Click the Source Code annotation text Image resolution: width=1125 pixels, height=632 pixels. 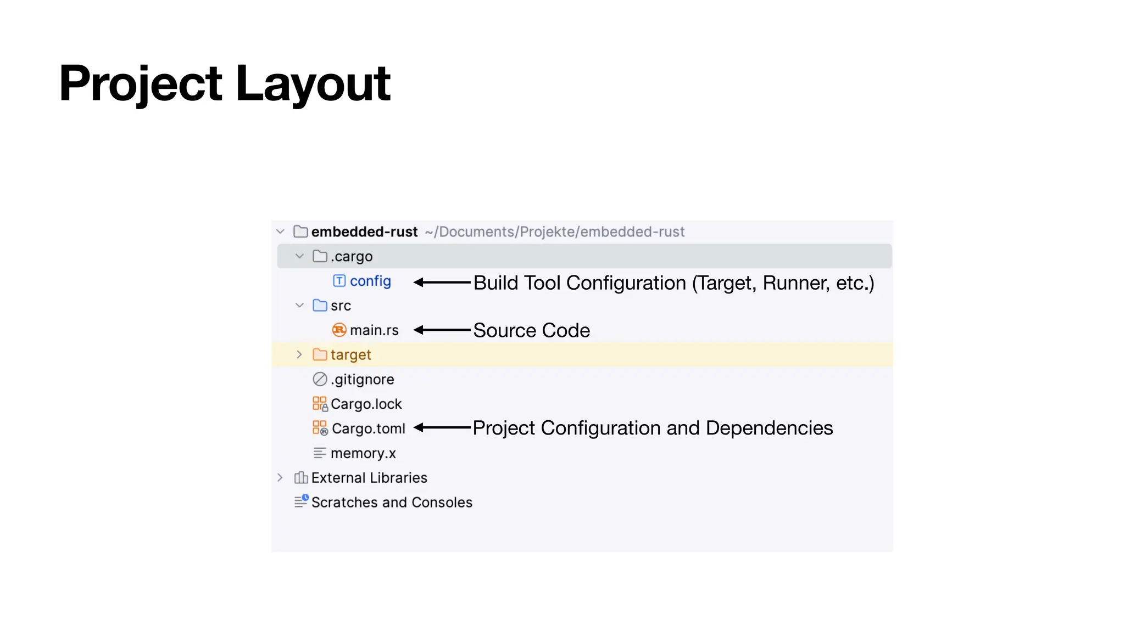pos(531,330)
